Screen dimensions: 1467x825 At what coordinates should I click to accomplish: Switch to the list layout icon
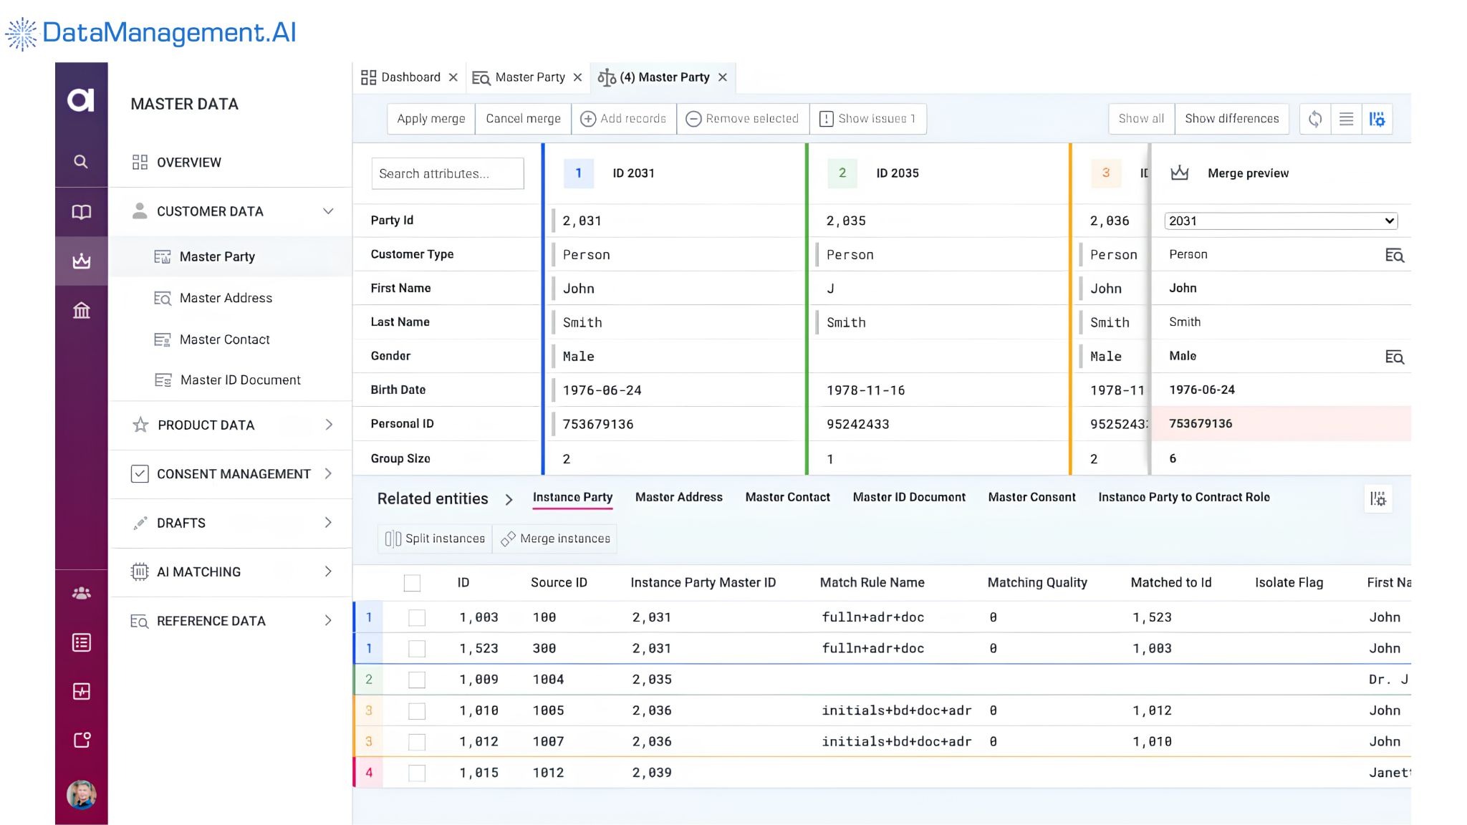tap(1346, 119)
